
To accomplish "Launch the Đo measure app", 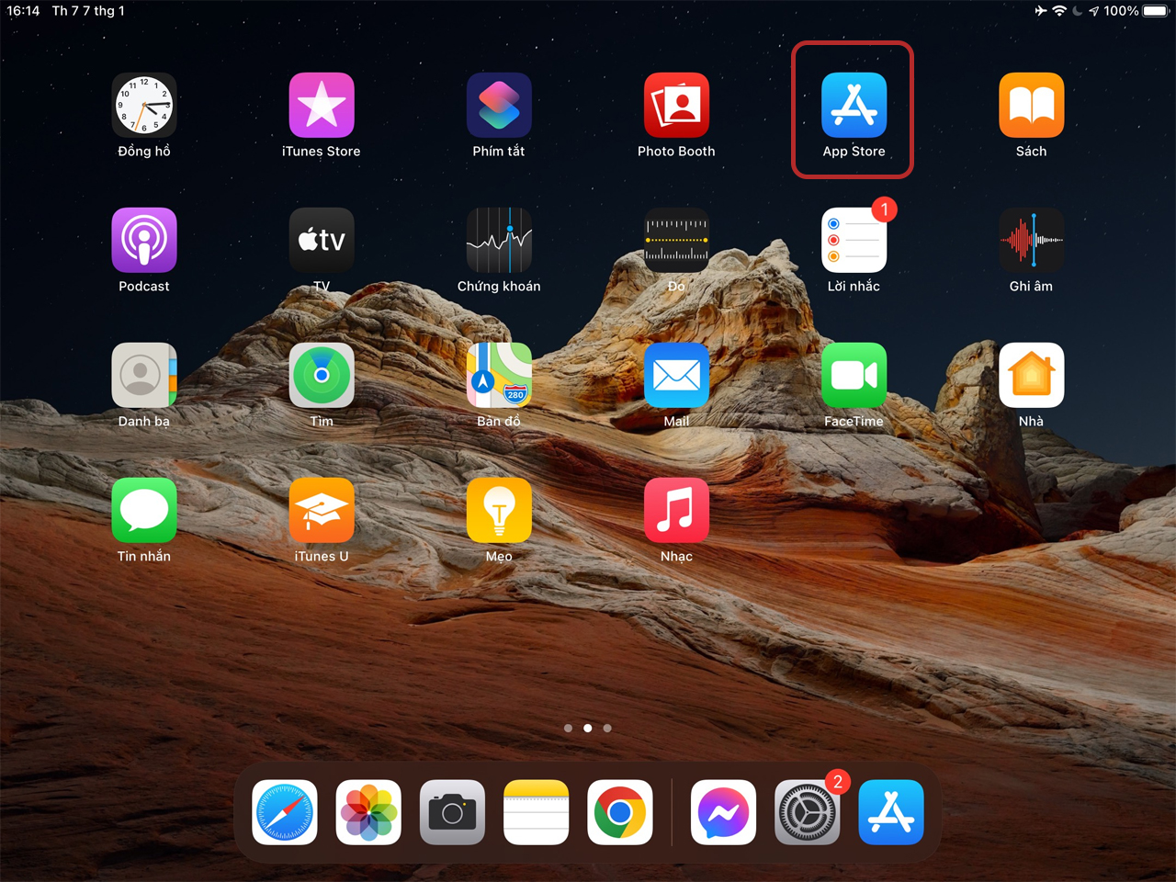I will (676, 240).
